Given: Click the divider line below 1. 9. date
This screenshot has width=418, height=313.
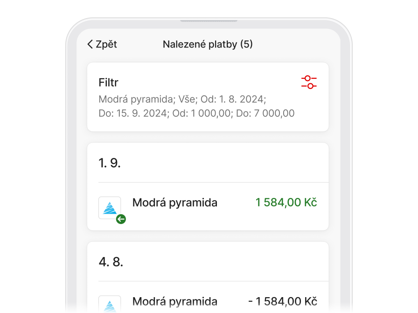Looking at the screenshot, I should [x=213, y=182].
